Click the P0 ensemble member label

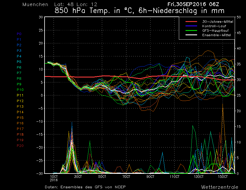point(19,34)
